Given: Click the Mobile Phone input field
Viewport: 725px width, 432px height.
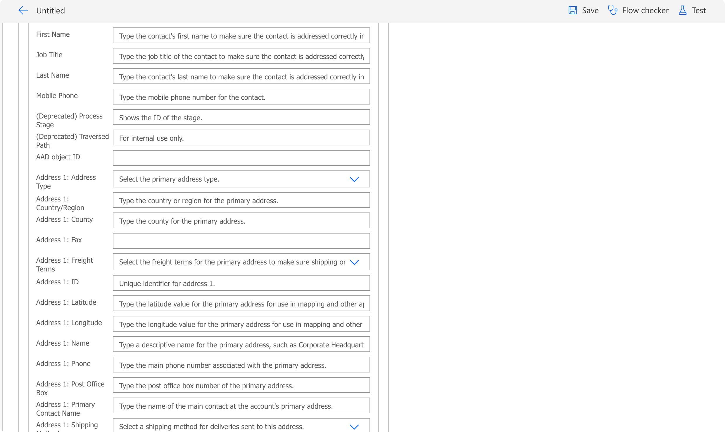Looking at the screenshot, I should [241, 97].
